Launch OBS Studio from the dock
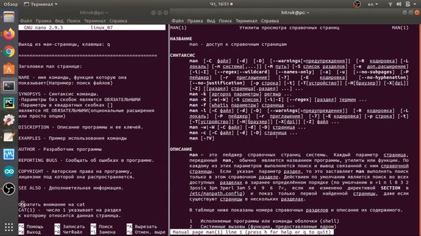Screen dimensions: 421x236 pos(9,189)
